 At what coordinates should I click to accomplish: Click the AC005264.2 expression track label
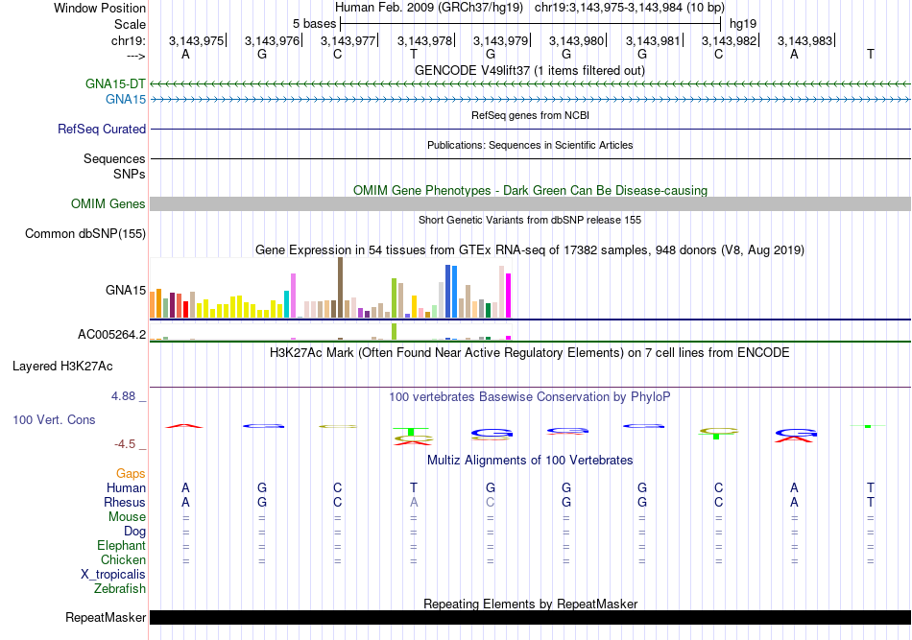[111, 334]
